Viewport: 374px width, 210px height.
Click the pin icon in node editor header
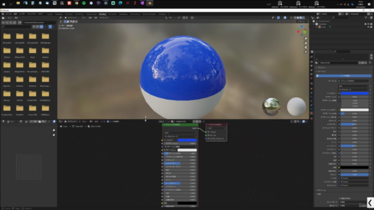tap(203, 121)
